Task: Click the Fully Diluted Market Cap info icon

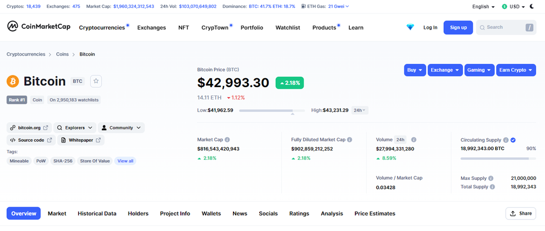Action: pyautogui.click(x=350, y=140)
